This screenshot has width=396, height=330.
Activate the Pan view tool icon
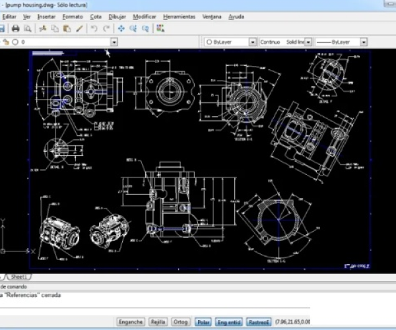click(121, 28)
